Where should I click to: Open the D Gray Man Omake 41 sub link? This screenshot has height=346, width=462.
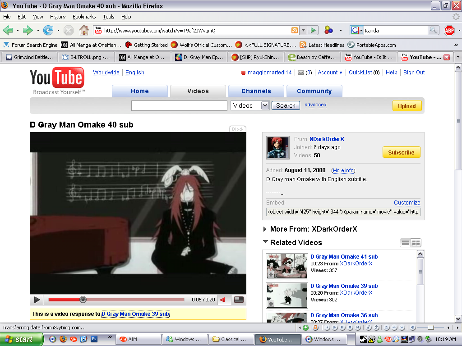(344, 257)
